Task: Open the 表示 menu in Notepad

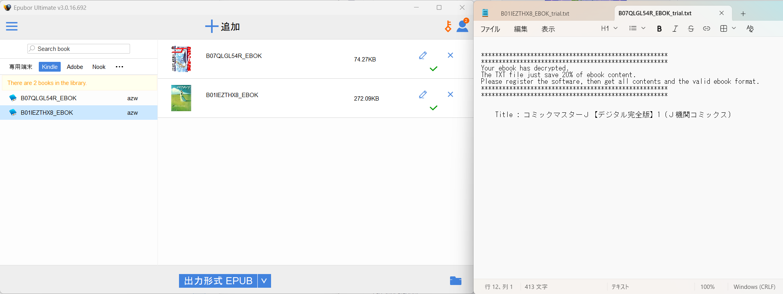Action: point(548,29)
